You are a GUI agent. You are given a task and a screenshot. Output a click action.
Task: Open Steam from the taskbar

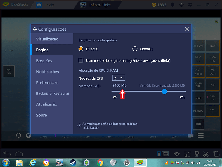pos(73,163)
